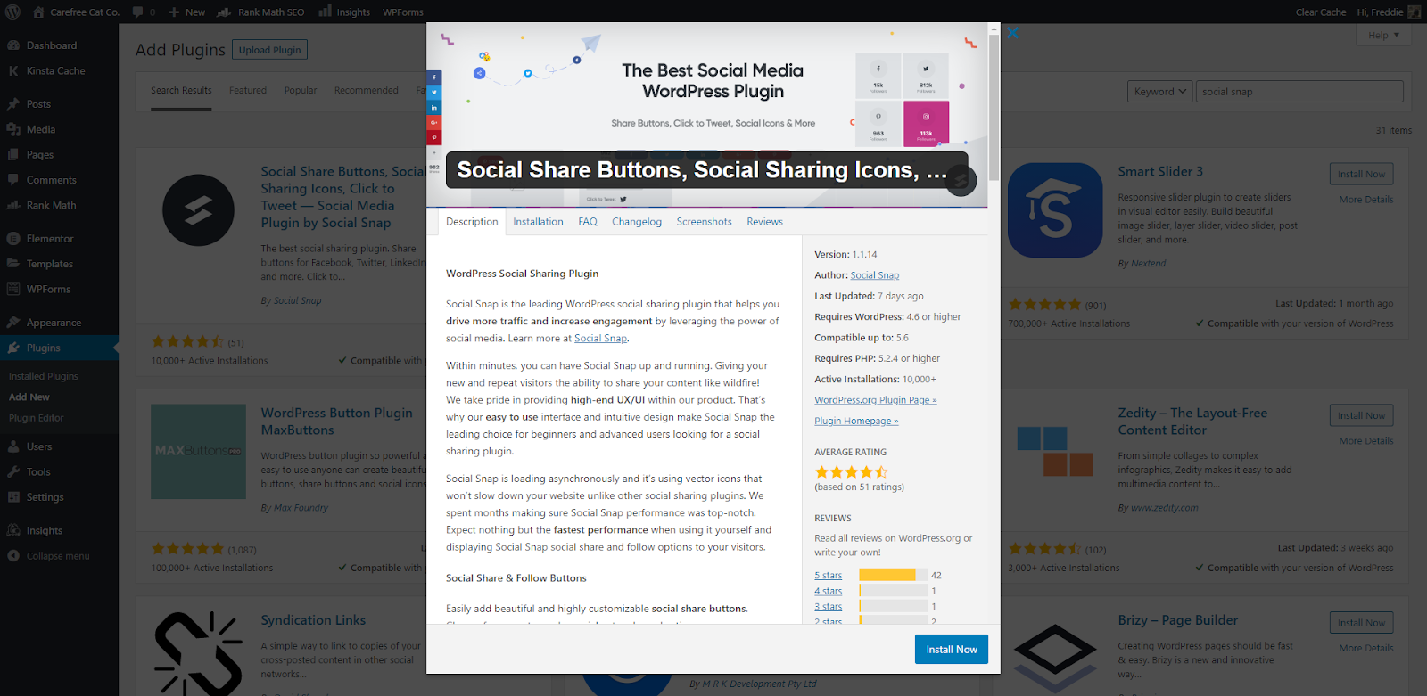
Task: Click the Dashboard gauge icon in sidebar
Action: [13, 45]
